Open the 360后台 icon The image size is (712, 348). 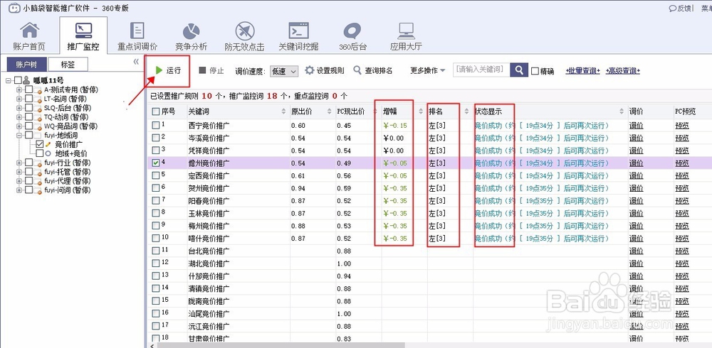(x=352, y=31)
